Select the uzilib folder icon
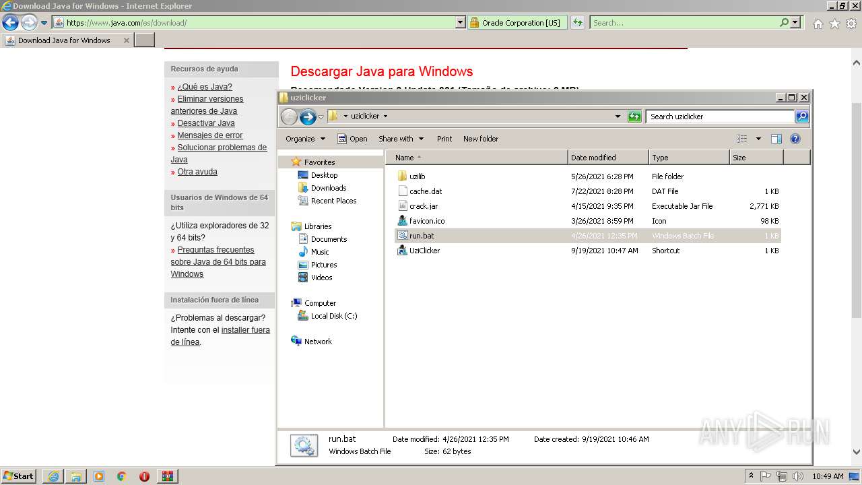Viewport: 862px width, 485px height. [403, 176]
